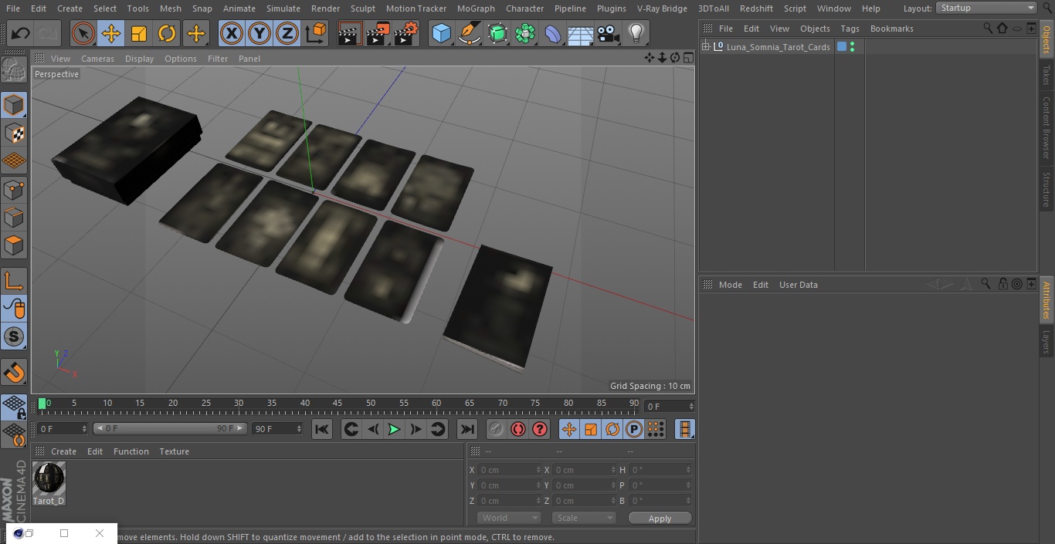1055x544 pixels.
Task: Click the object layer color swatch
Action: [x=842, y=47]
